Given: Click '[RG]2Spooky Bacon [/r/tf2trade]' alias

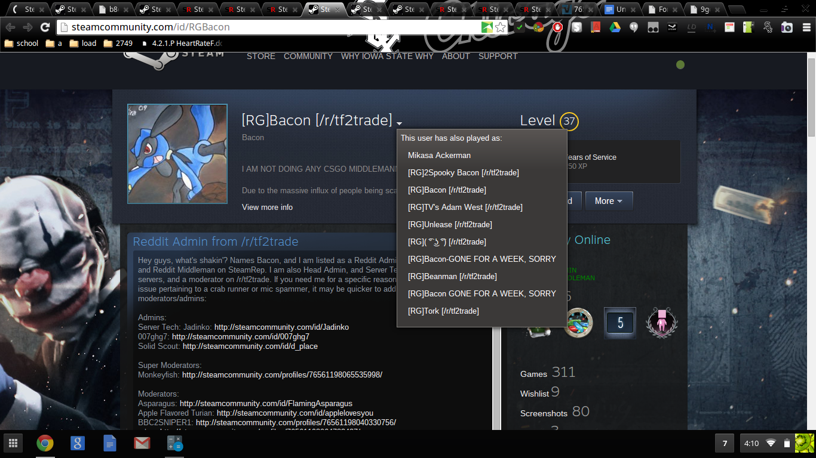Looking at the screenshot, I should [x=464, y=172].
